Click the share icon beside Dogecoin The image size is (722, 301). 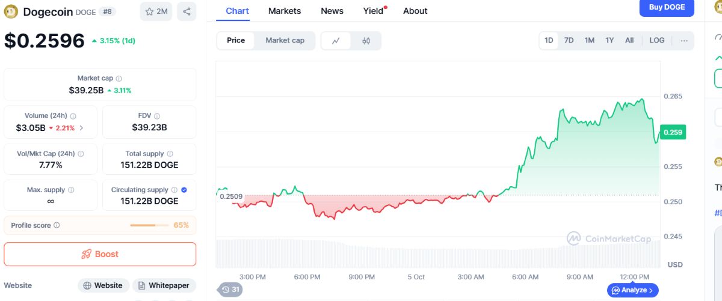point(187,11)
